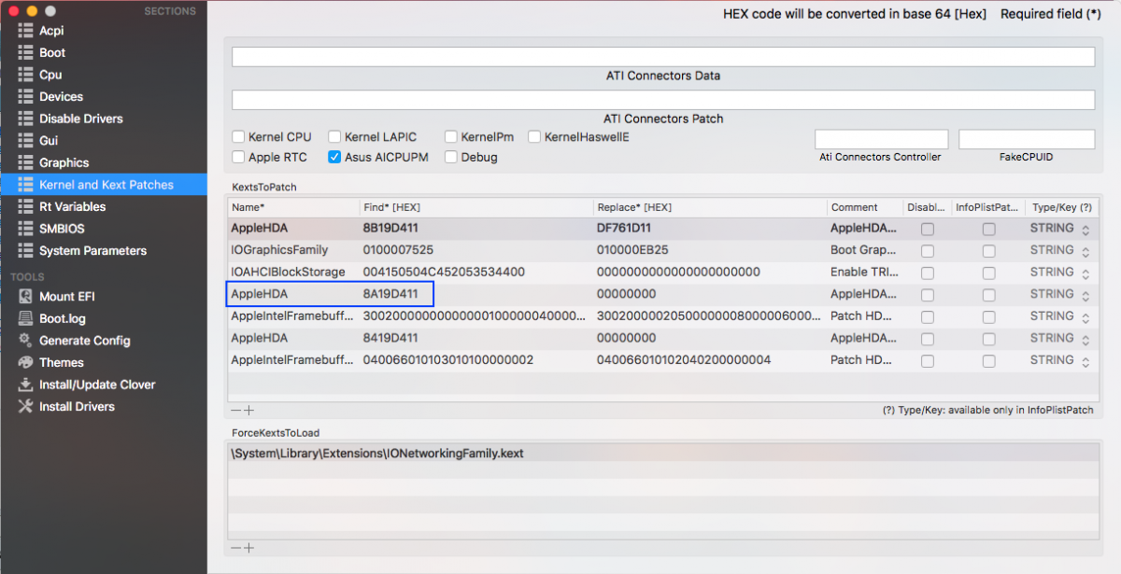
Task: Switch to the SMBIOS section
Action: tap(62, 229)
